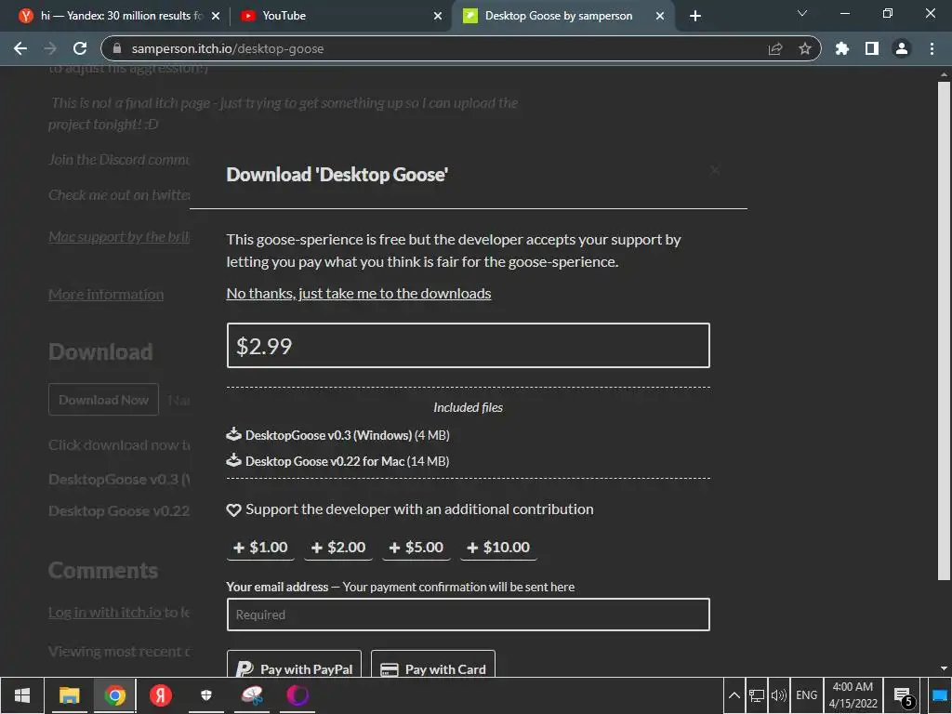Add a $2.00 contribution
This screenshot has height=714, width=952.
[x=338, y=547]
